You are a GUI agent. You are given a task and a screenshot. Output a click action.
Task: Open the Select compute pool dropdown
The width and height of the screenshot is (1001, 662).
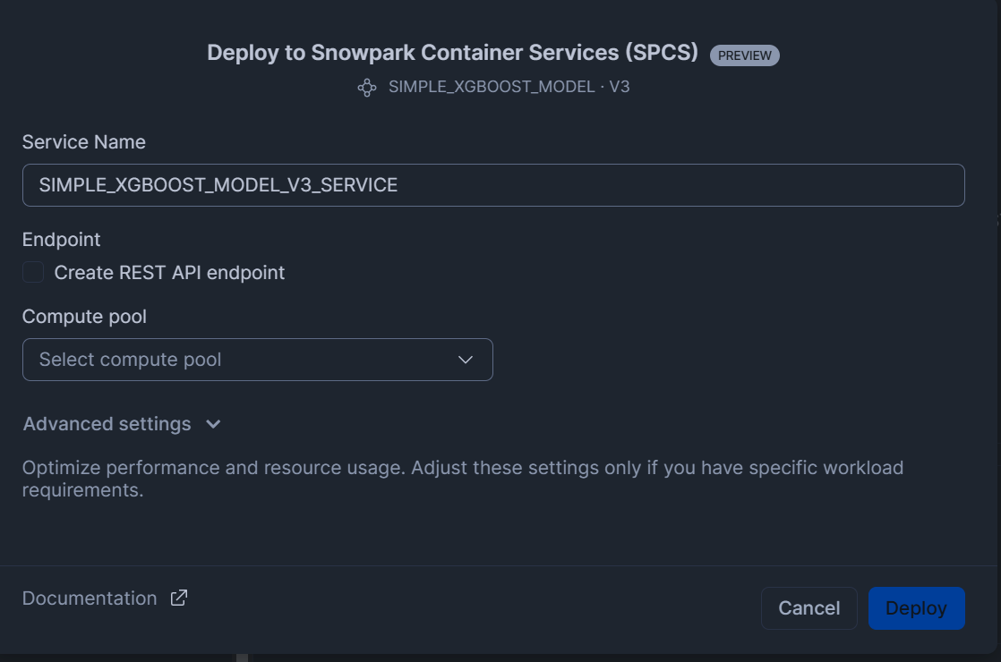point(257,360)
